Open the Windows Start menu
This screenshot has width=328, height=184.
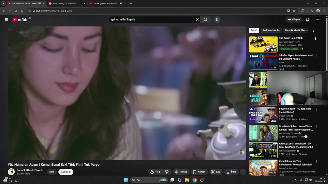[126, 180]
